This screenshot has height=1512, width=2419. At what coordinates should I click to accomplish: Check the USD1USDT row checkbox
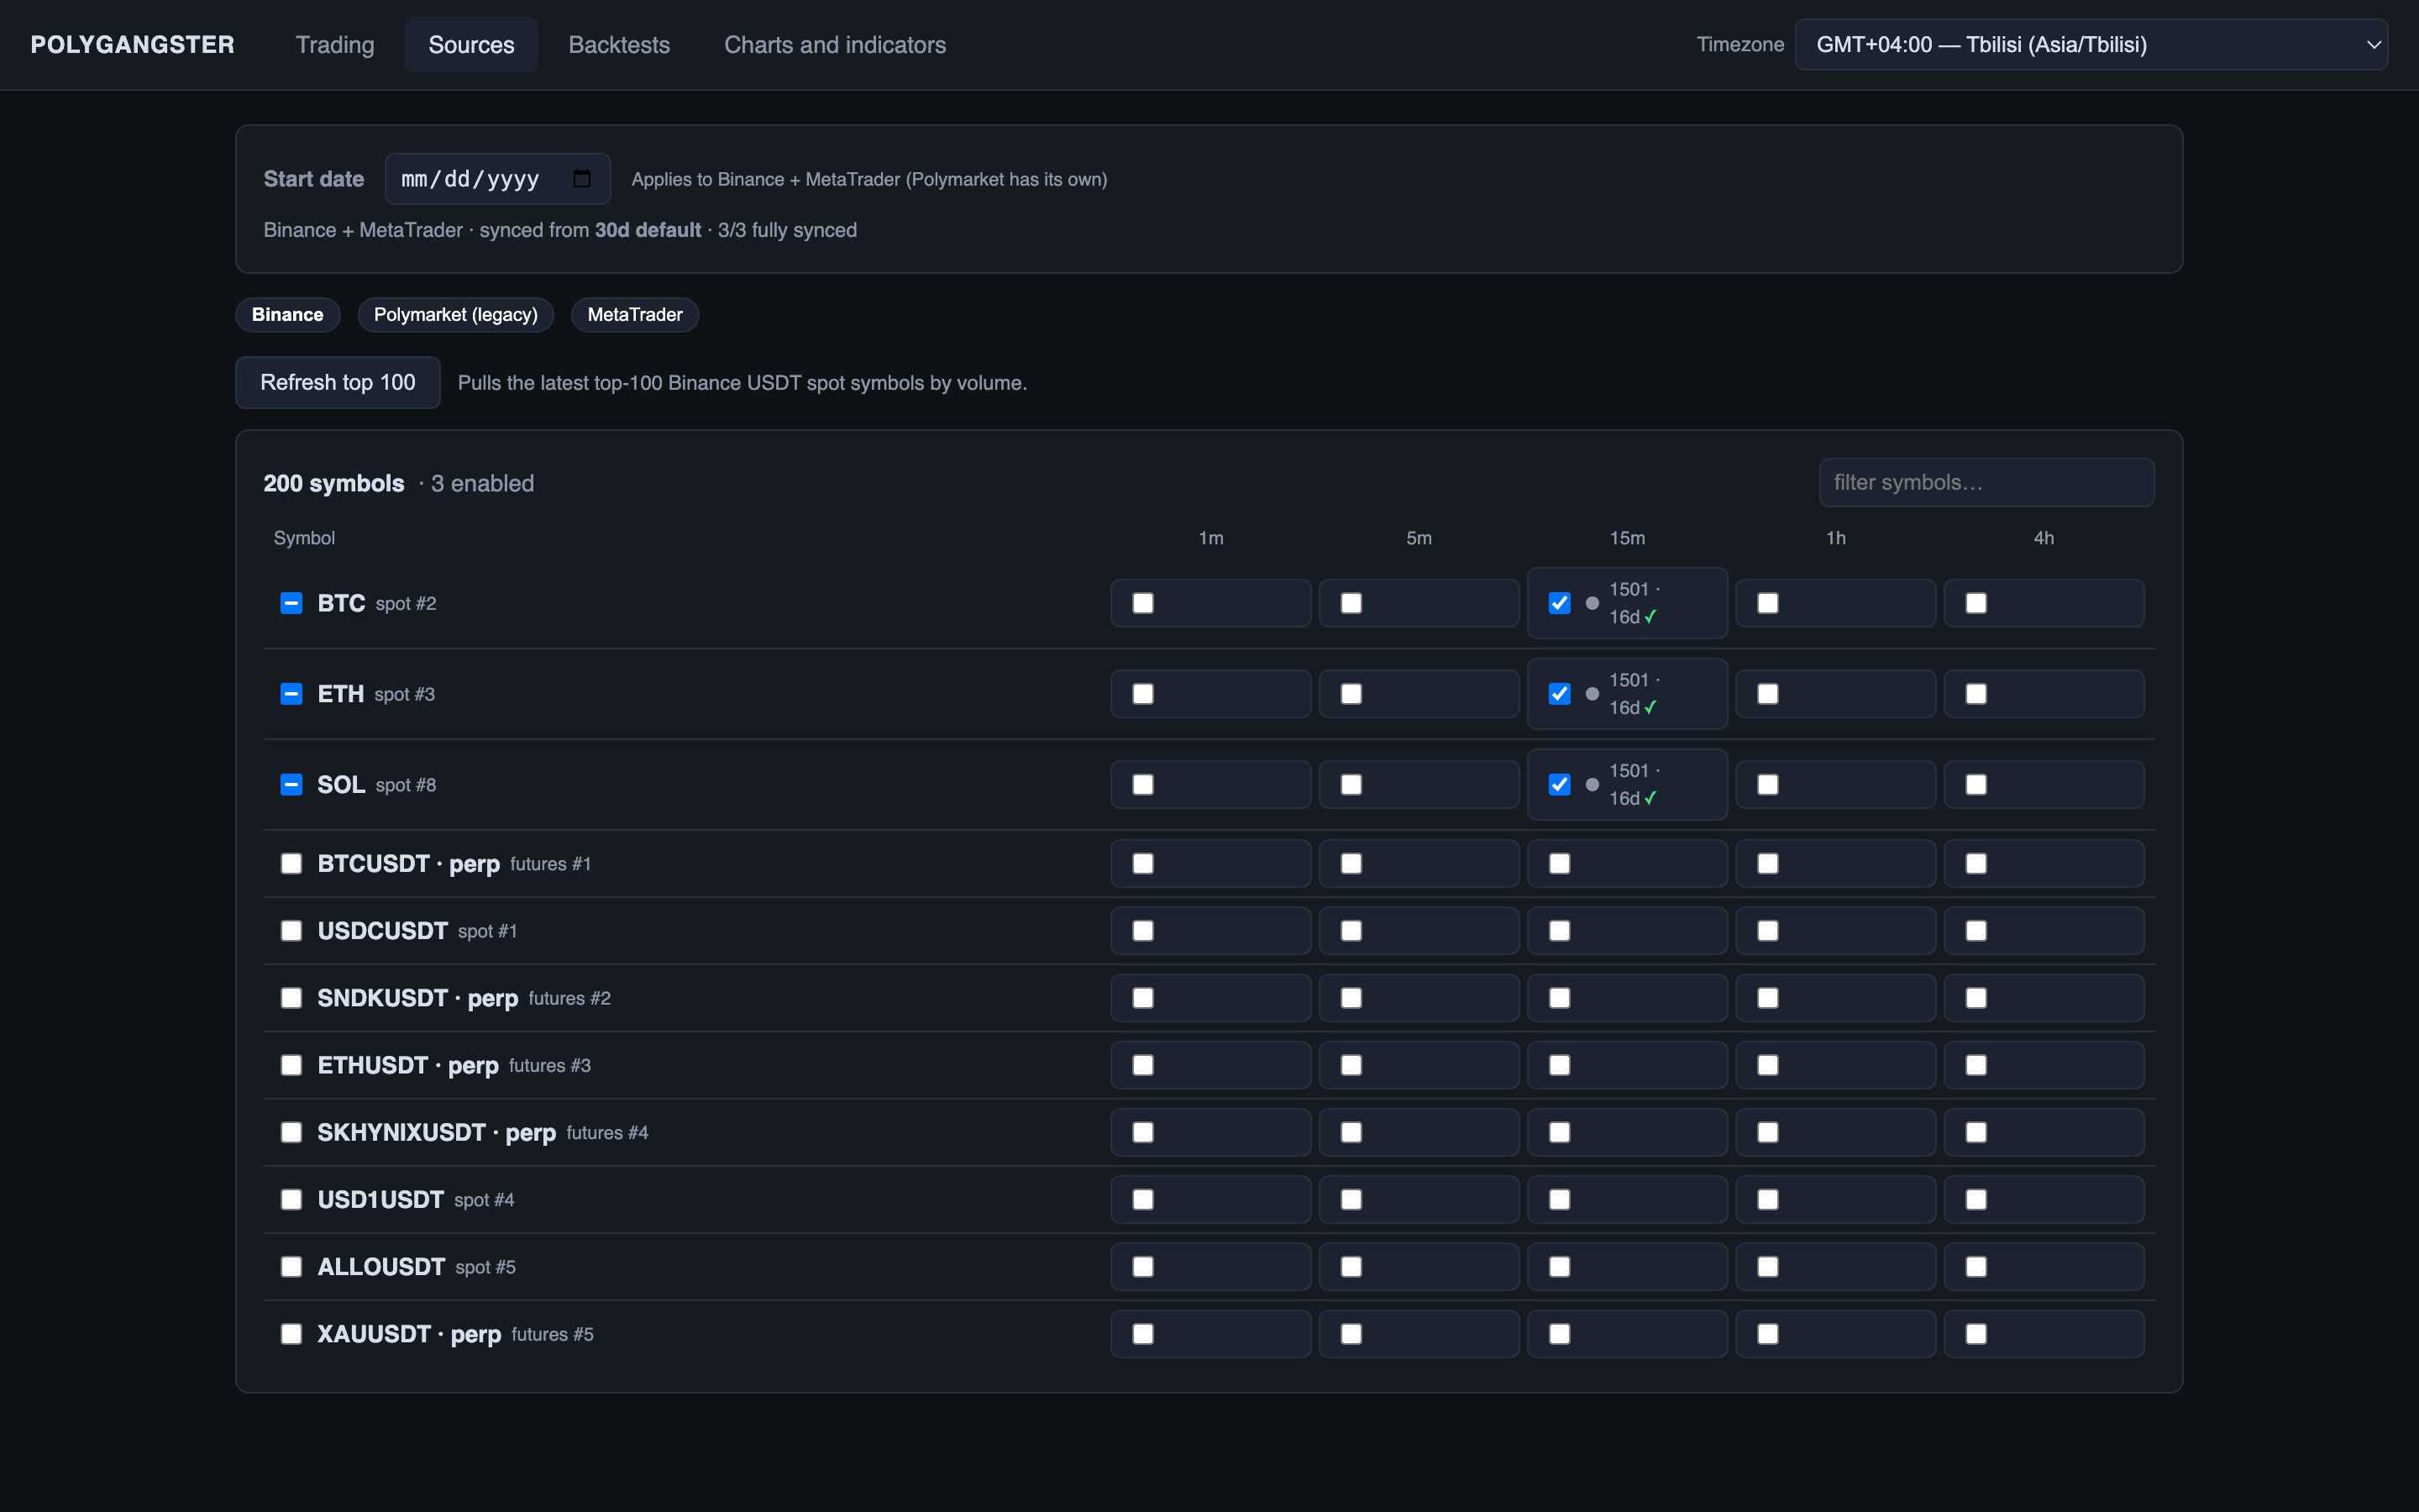[x=291, y=1200]
